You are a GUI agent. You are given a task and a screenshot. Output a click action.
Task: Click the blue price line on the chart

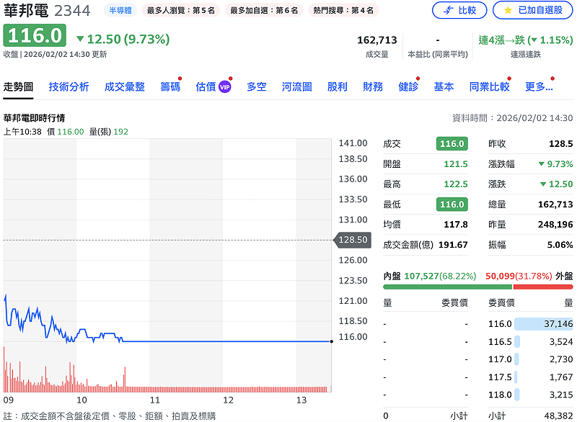tap(216, 341)
